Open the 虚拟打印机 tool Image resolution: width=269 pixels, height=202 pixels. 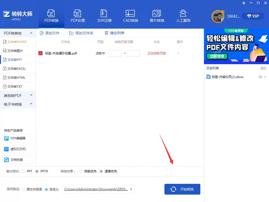tap(18, 149)
